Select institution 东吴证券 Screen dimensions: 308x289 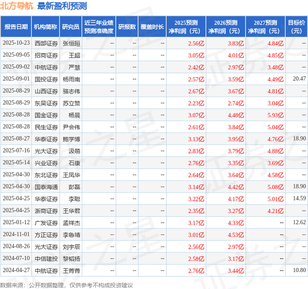tap(46, 103)
